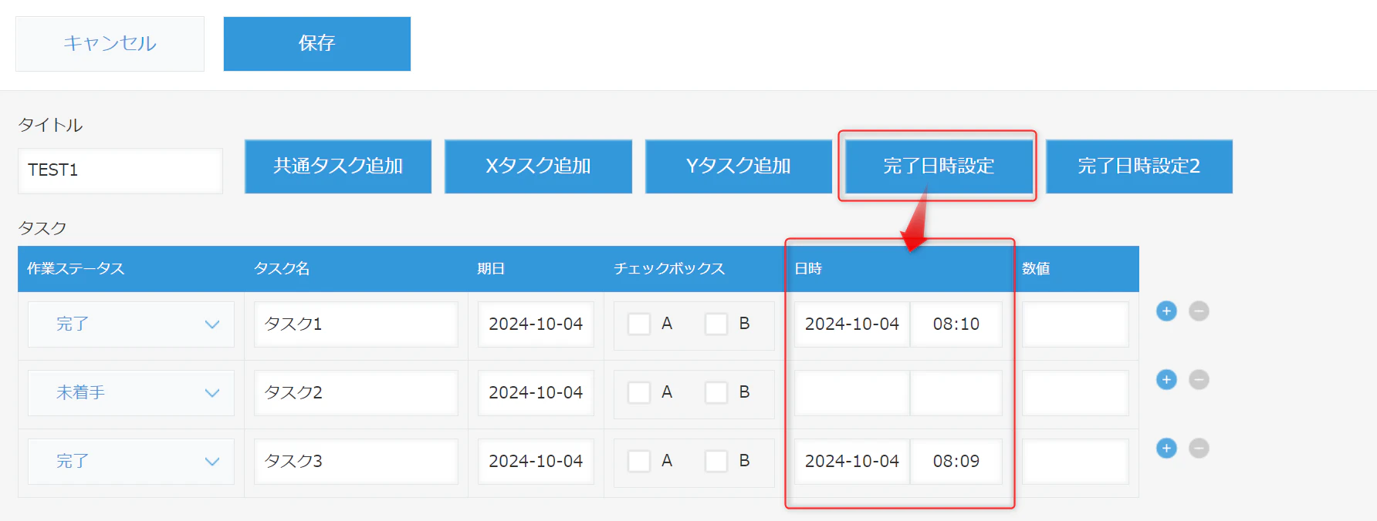
Task: Select the 日時 date field for タスク1
Action: coord(852,324)
